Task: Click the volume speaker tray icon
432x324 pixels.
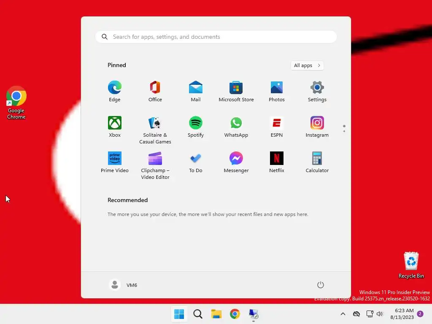Action: (x=380, y=314)
